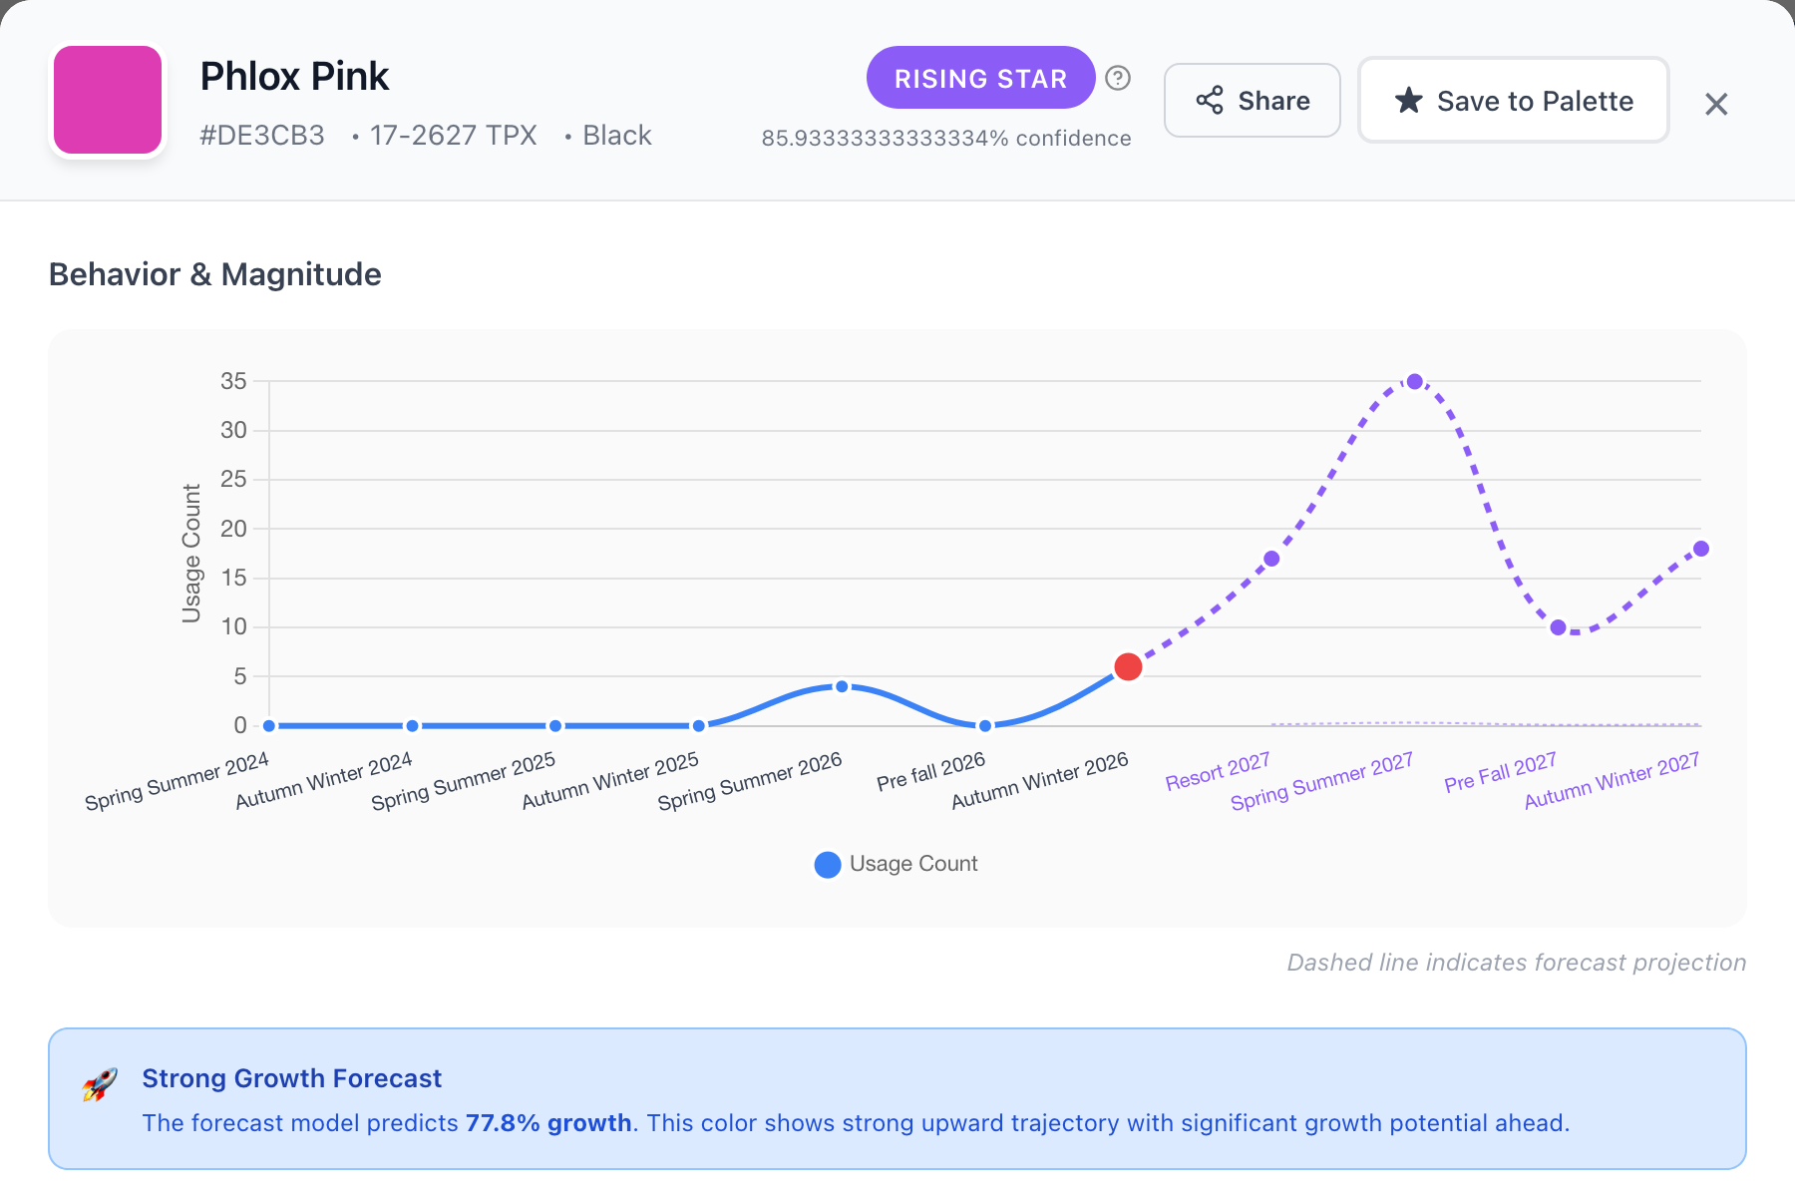Click the Autumn Winter 2025 data point
This screenshot has width=1795, height=1199.
699,725
